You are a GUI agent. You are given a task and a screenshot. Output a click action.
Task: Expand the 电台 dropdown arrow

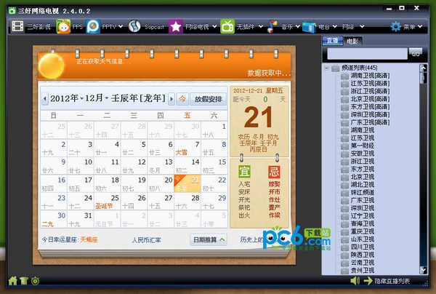point(335,27)
